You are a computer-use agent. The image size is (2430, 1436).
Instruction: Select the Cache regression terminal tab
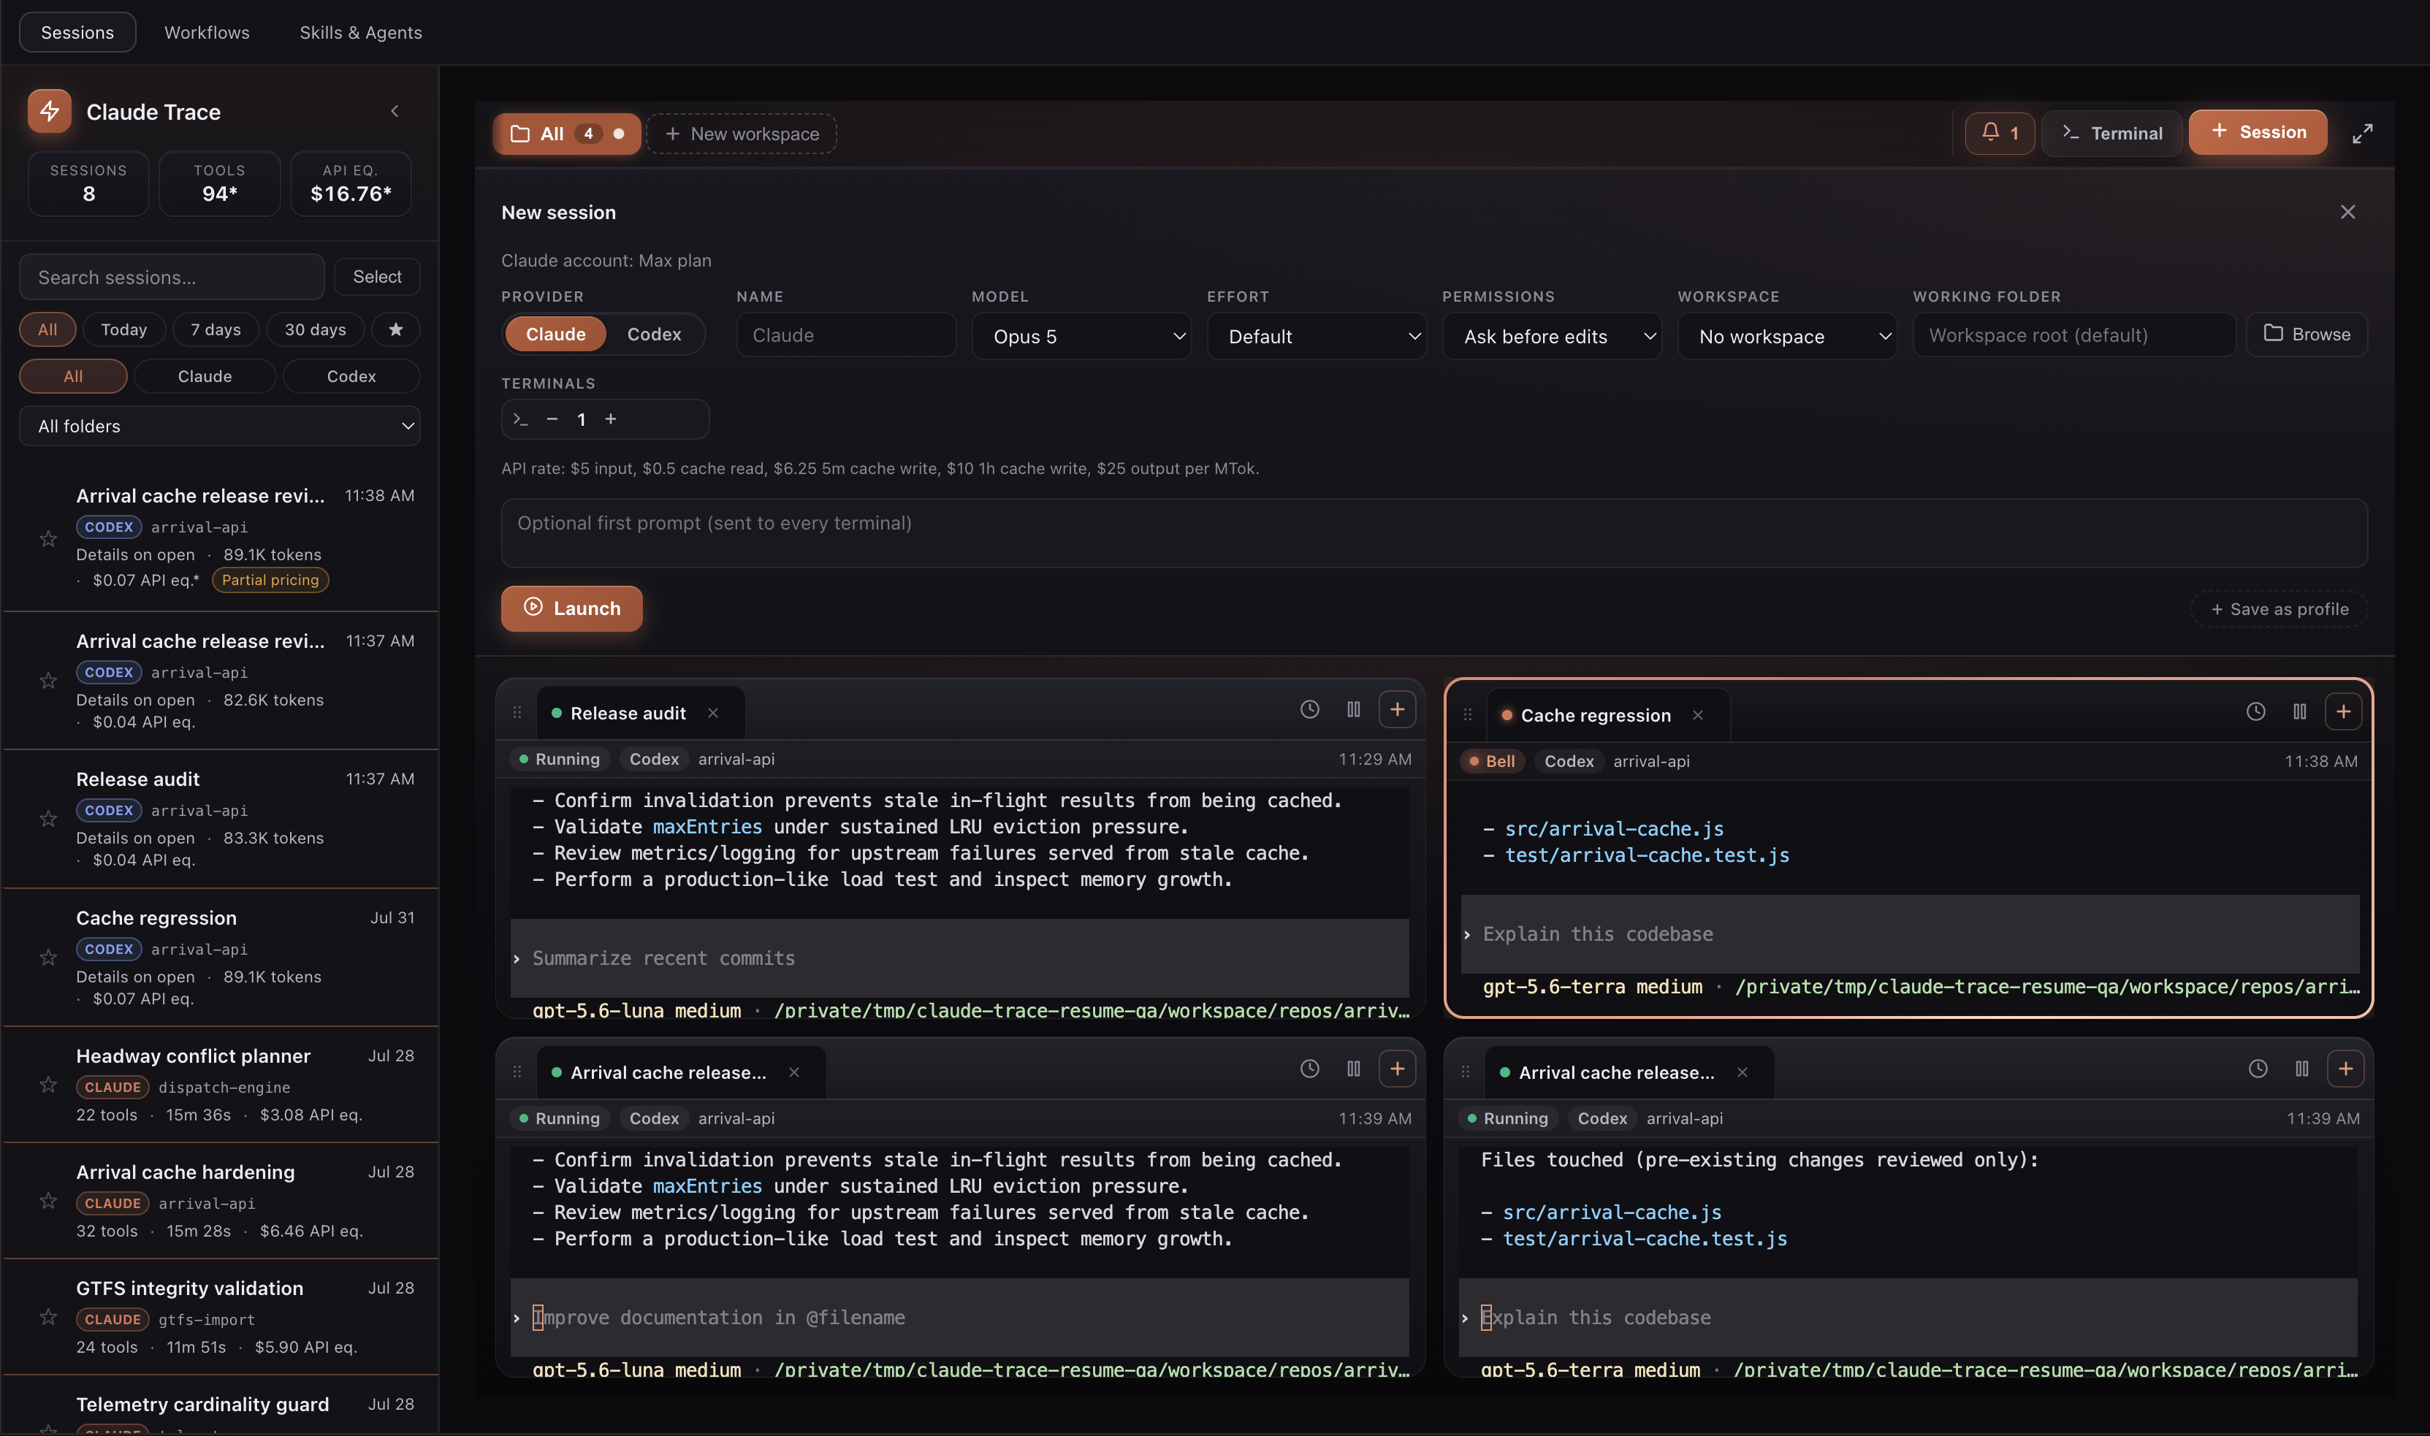1596,715
